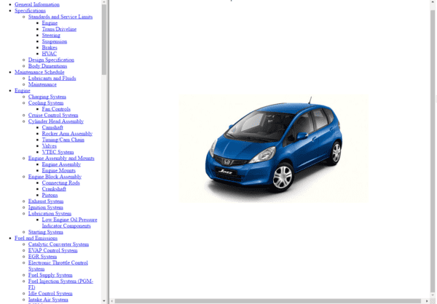Click the Maintenance link under Maintenance Schedule
The width and height of the screenshot is (437, 304).
[x=42, y=84]
